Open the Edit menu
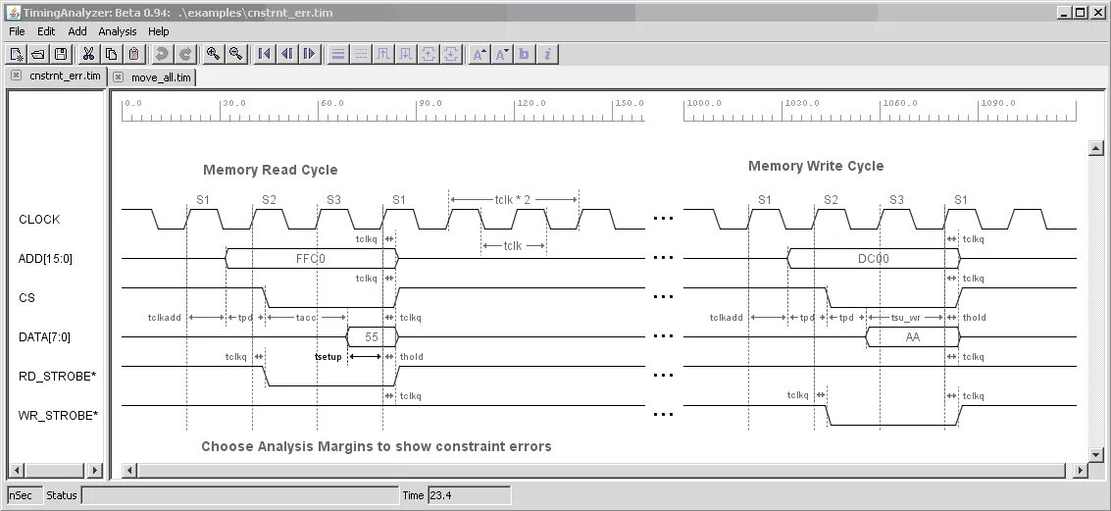The image size is (1111, 511). 46,31
